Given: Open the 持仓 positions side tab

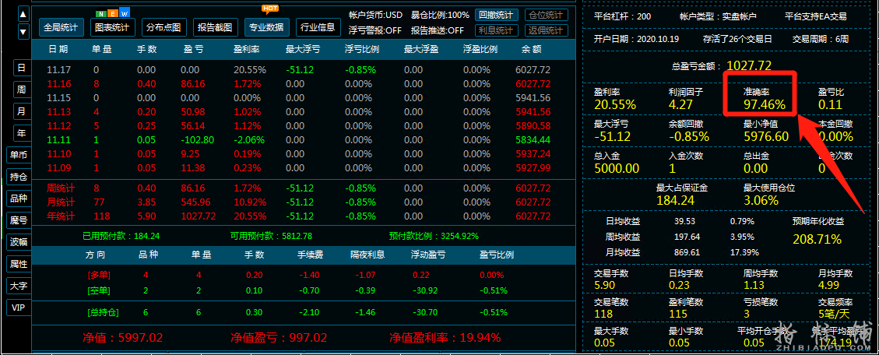Looking at the screenshot, I should pyautogui.click(x=19, y=177).
